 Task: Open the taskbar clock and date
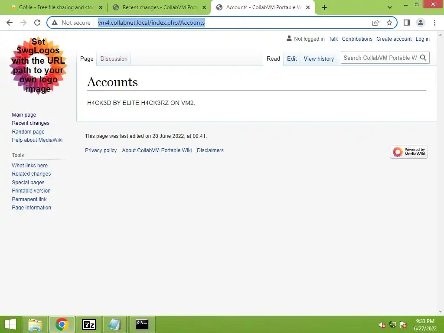point(425,325)
